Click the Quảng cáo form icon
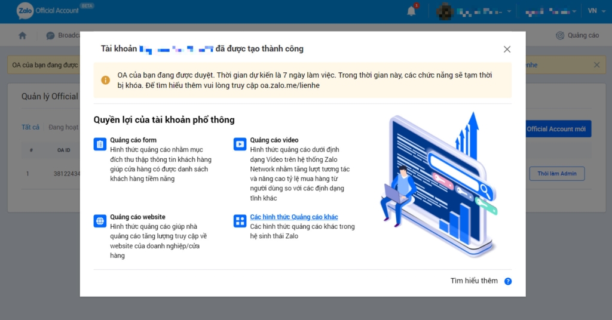Viewport: 612px width, 320px height. click(100, 144)
